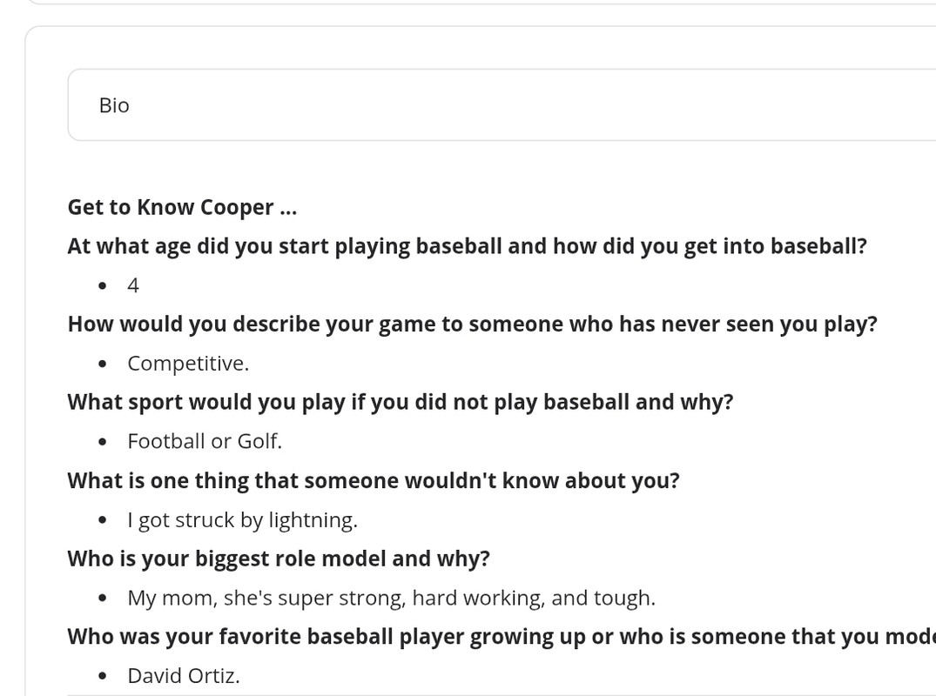Click the answer "4"
This screenshot has width=936, height=696.
click(x=133, y=285)
